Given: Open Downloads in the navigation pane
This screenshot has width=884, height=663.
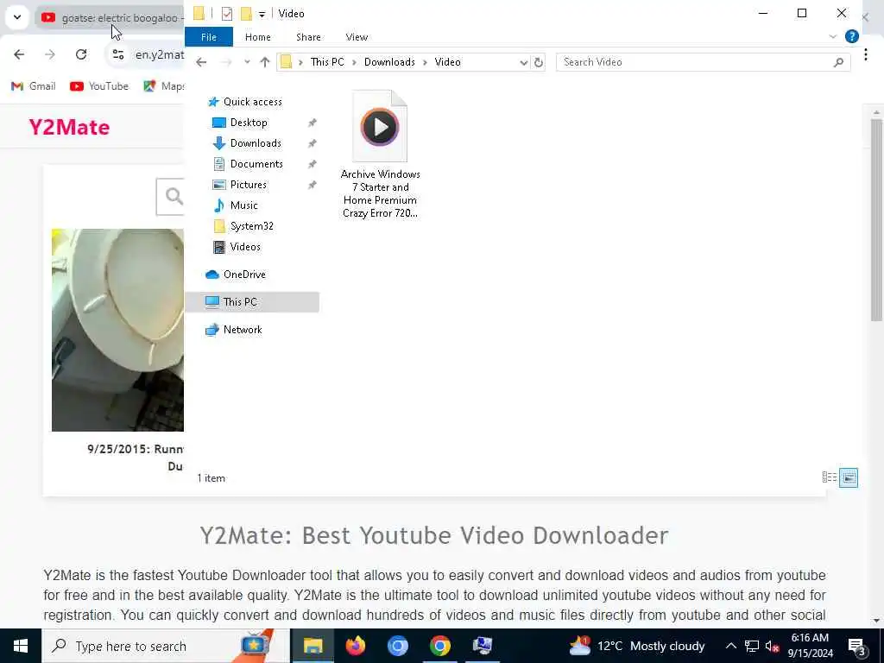Looking at the screenshot, I should pos(256,143).
